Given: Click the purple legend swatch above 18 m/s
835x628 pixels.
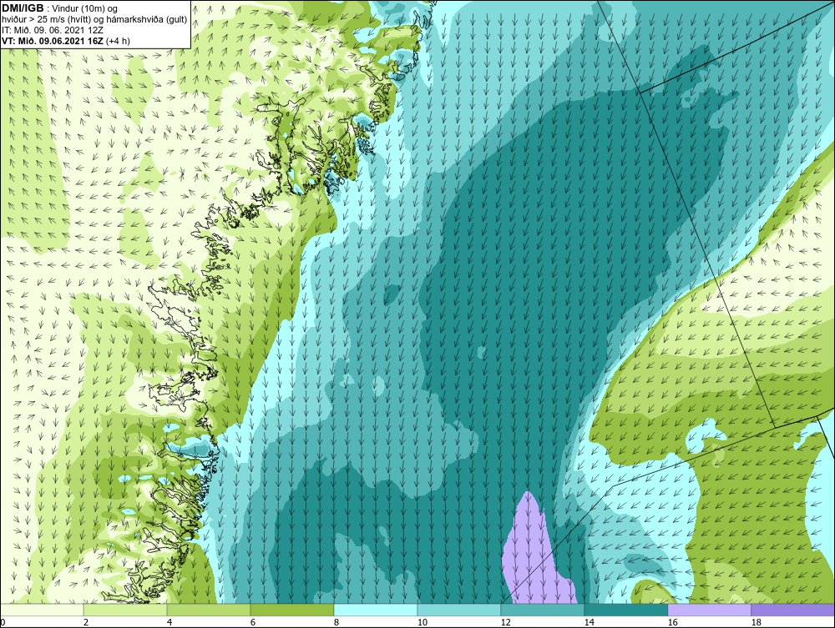Looking at the screenshot, I should pos(793,610).
